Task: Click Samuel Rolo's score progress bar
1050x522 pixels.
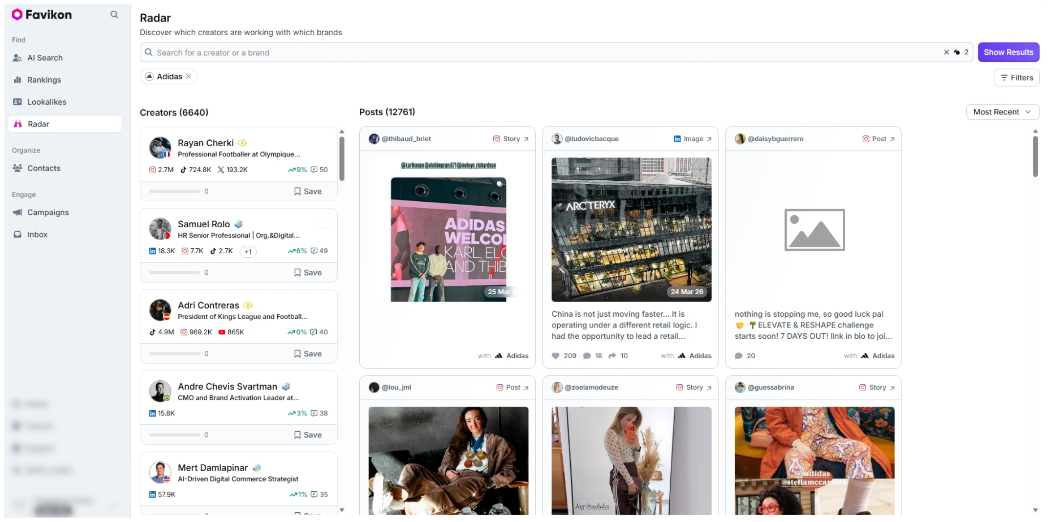Action: 175,273
